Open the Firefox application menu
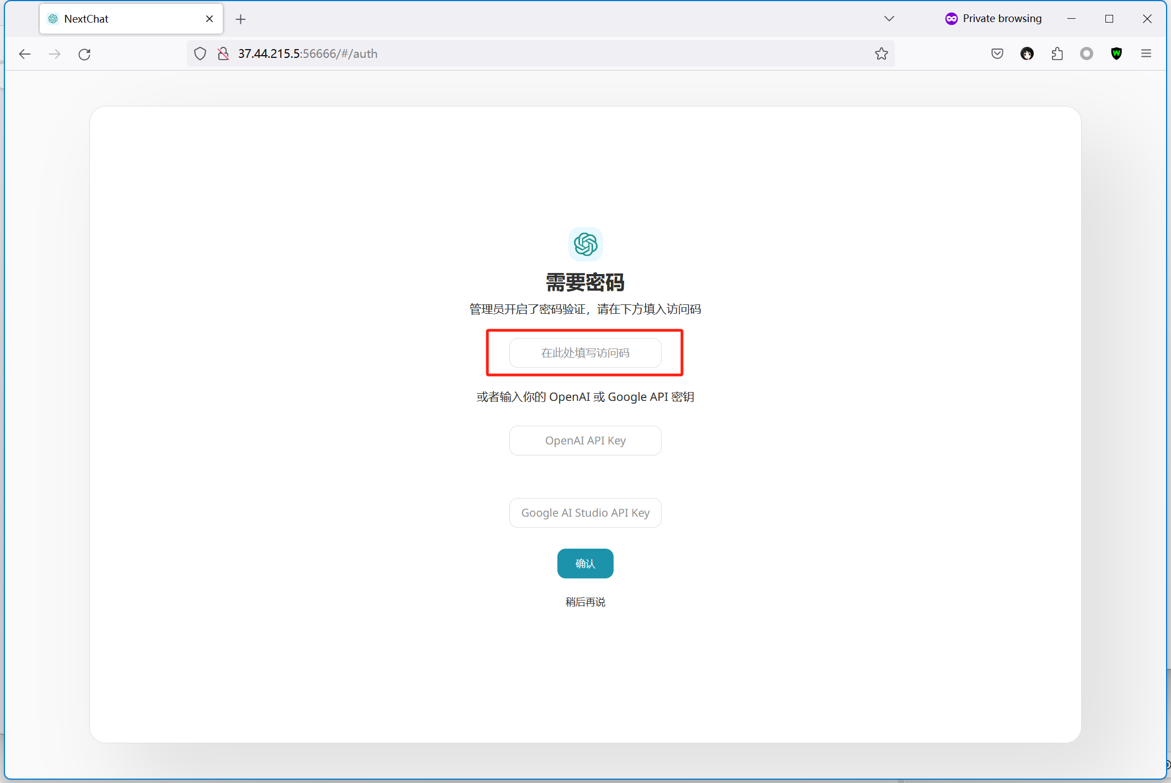 pyautogui.click(x=1146, y=53)
